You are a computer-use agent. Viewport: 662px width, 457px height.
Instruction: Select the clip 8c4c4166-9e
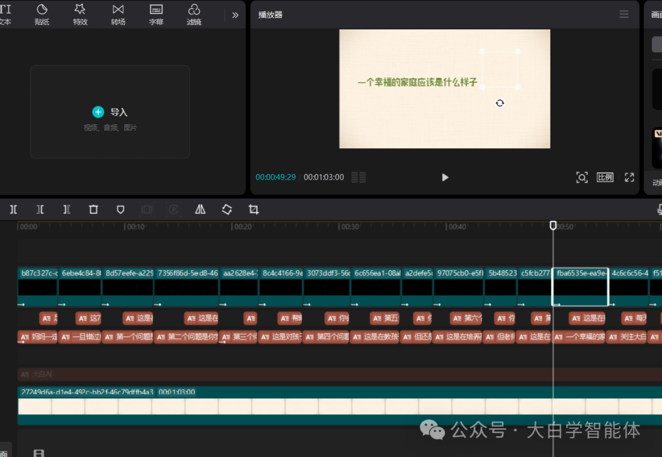(281, 287)
